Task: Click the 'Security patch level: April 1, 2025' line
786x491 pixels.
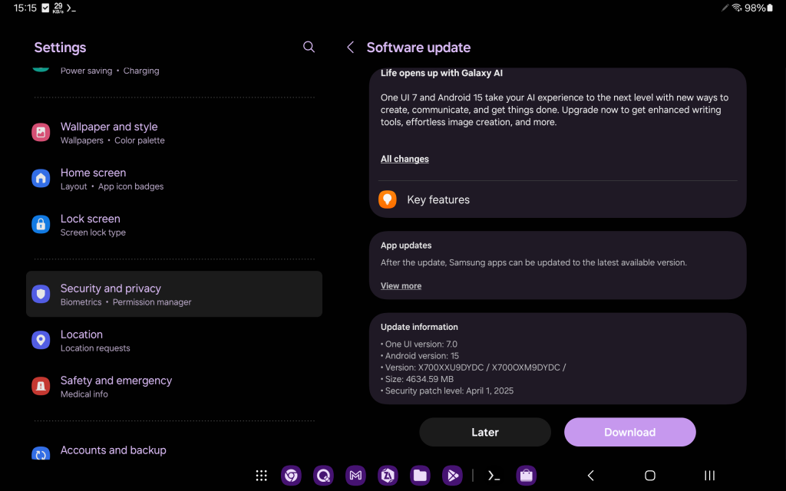Action: (x=447, y=390)
